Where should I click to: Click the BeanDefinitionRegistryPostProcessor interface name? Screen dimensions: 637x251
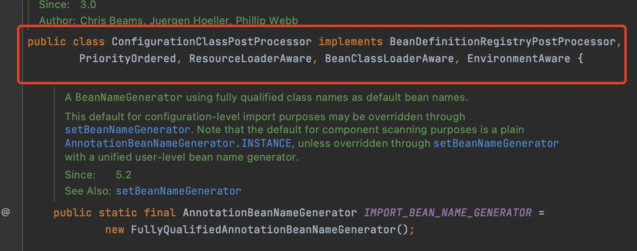502,42
